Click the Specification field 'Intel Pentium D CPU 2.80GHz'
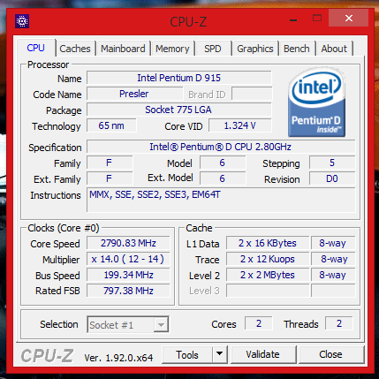The height and width of the screenshot is (379, 379). [x=221, y=147]
